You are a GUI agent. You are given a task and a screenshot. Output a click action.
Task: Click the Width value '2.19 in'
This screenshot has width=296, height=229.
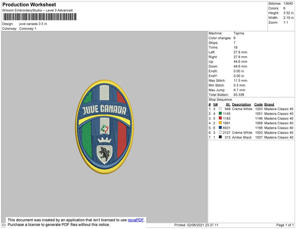(x=289, y=18)
